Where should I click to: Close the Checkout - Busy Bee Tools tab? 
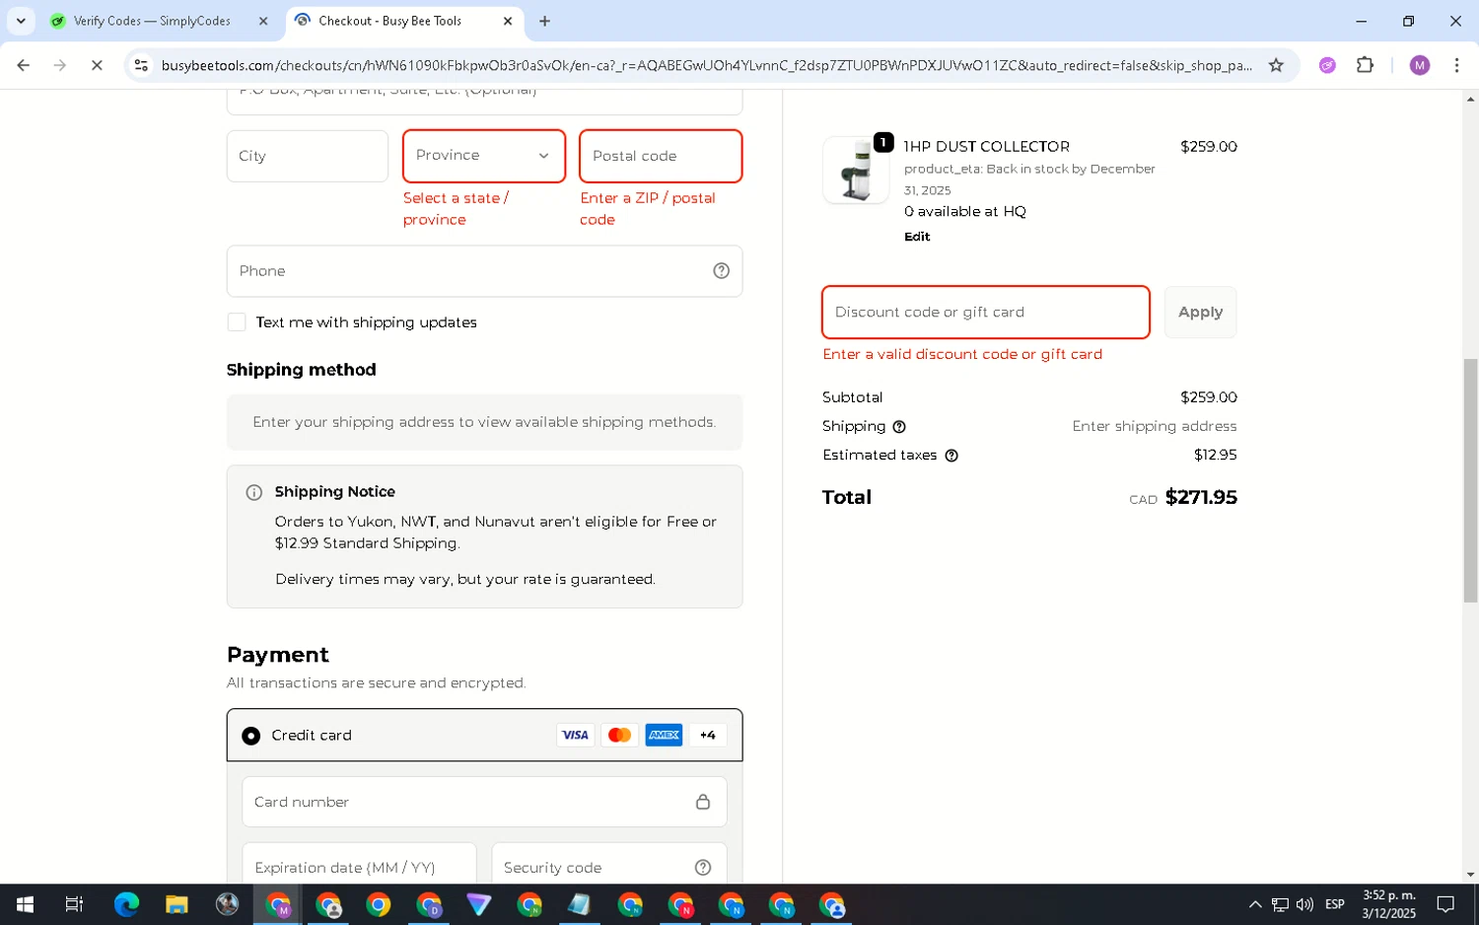click(x=508, y=21)
